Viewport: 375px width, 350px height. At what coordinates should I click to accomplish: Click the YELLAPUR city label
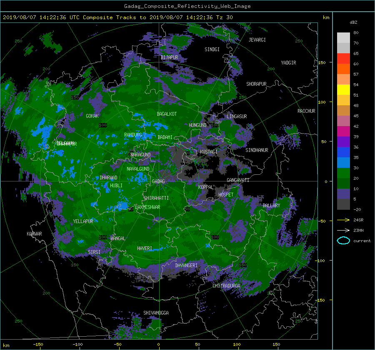coord(83,221)
